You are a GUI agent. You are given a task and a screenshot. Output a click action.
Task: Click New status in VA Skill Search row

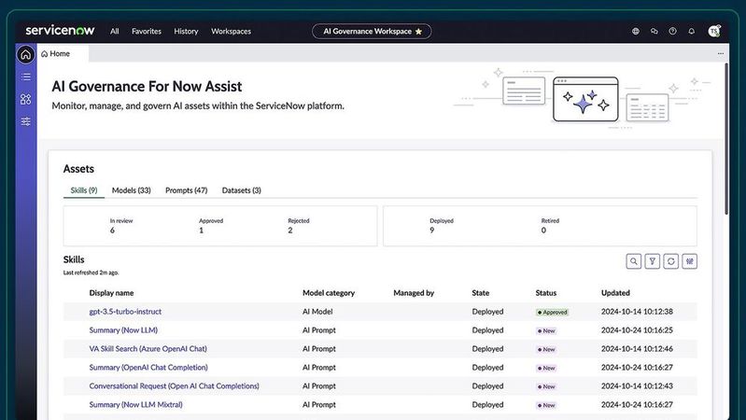(546, 350)
